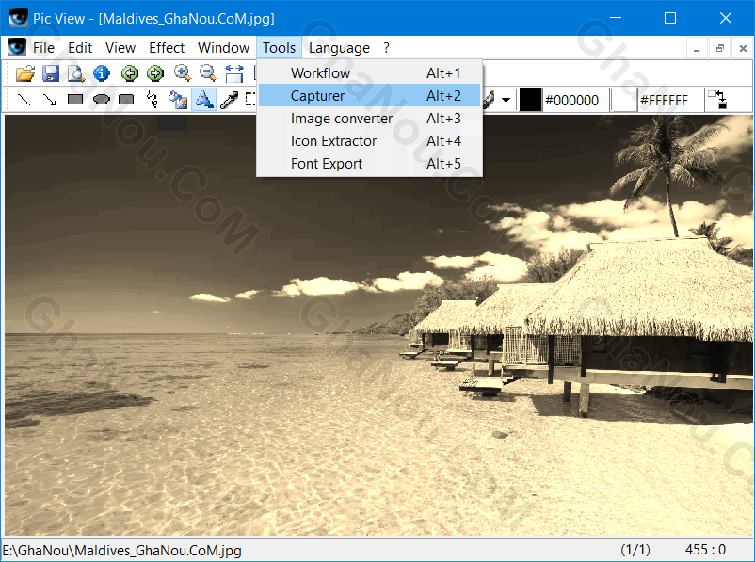Select the Paint bucket fill tool
Screen dimensions: 755x562
coord(178,100)
